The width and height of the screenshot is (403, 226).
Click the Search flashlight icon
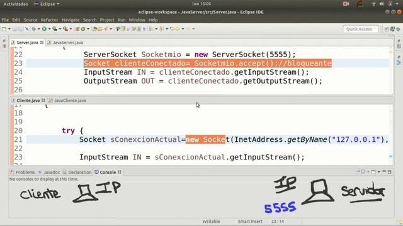click(x=106, y=29)
